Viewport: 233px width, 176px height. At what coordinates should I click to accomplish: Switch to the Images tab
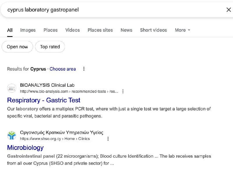pos(28,30)
